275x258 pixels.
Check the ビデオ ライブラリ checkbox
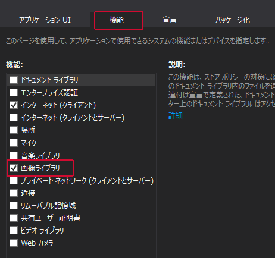pos(14,230)
